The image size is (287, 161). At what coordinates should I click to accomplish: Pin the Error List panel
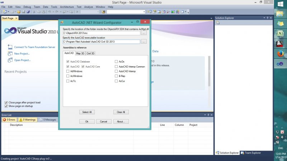tap(208, 115)
